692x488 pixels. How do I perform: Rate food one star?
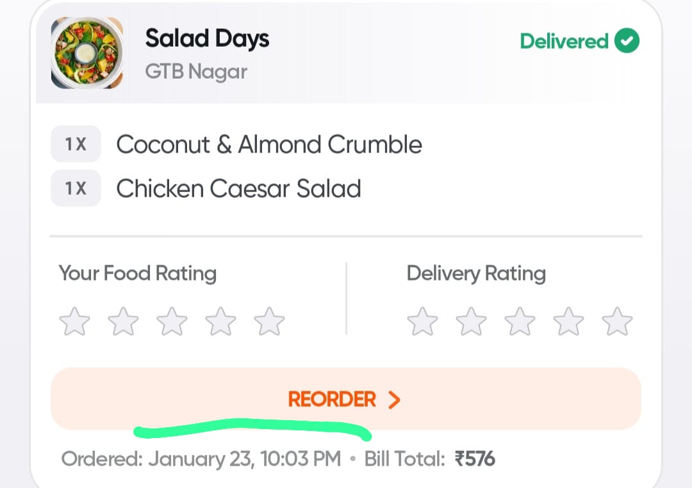click(74, 321)
